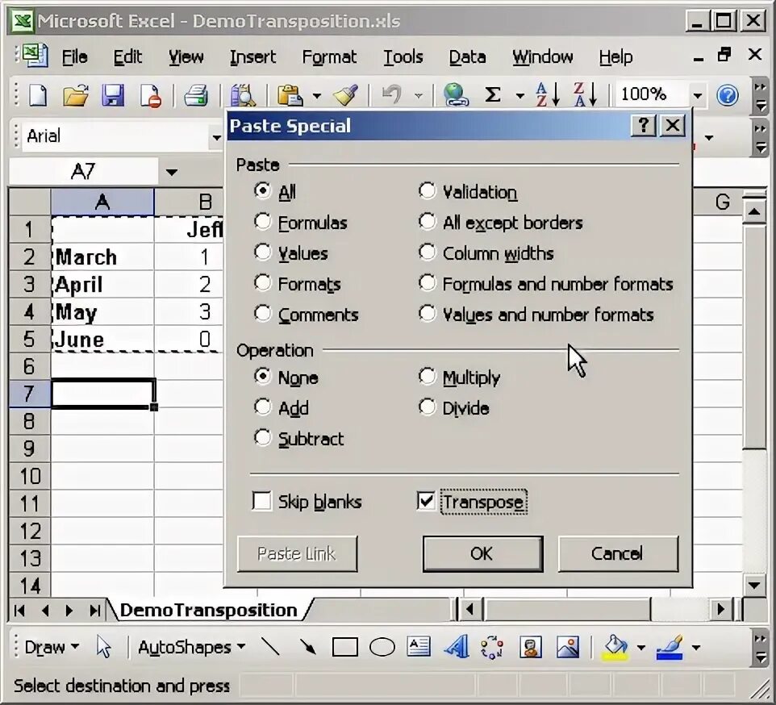
Task: Click the Sort Descending Z-A icon
Action: [x=585, y=94]
